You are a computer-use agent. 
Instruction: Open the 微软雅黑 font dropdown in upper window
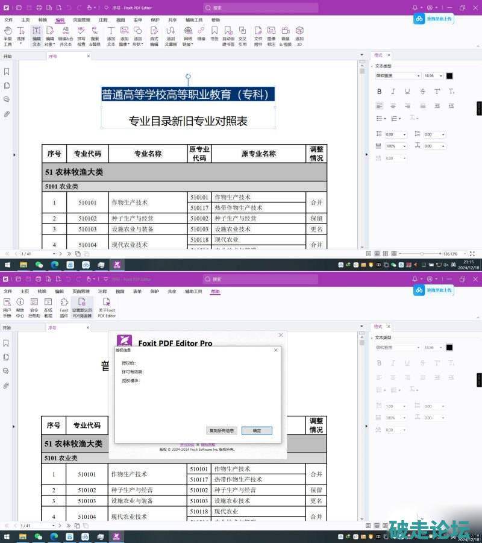click(x=418, y=76)
